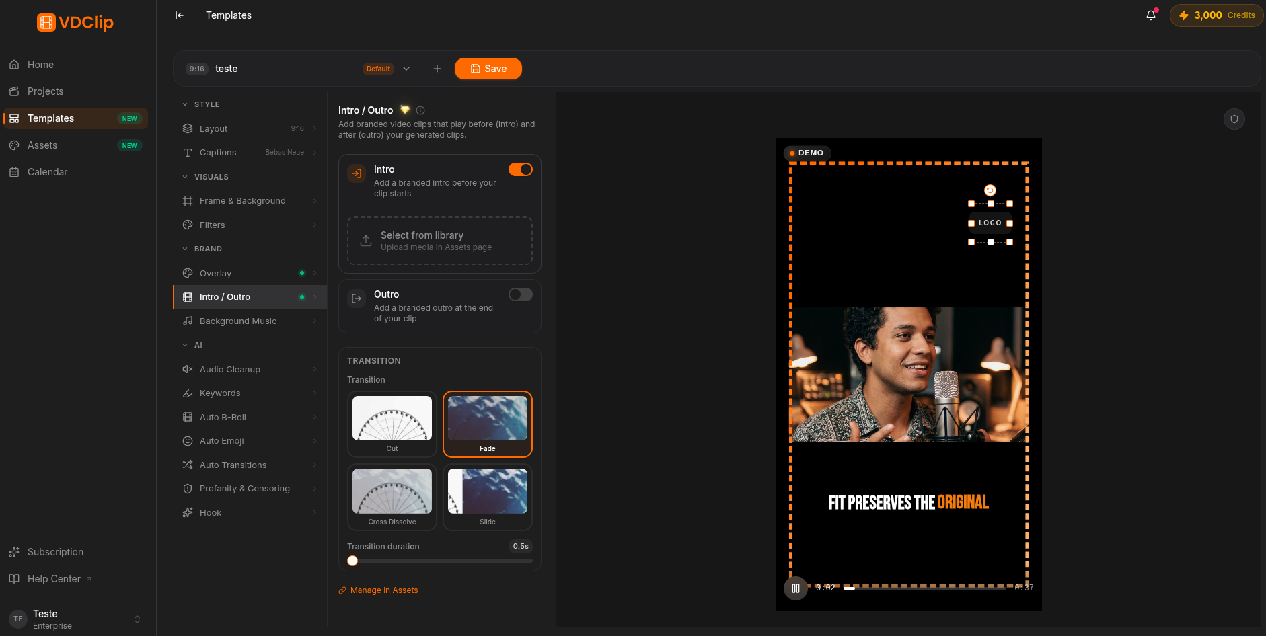The height and width of the screenshot is (636, 1266).
Task: Seek using the video preview progress bar
Action: tap(924, 588)
